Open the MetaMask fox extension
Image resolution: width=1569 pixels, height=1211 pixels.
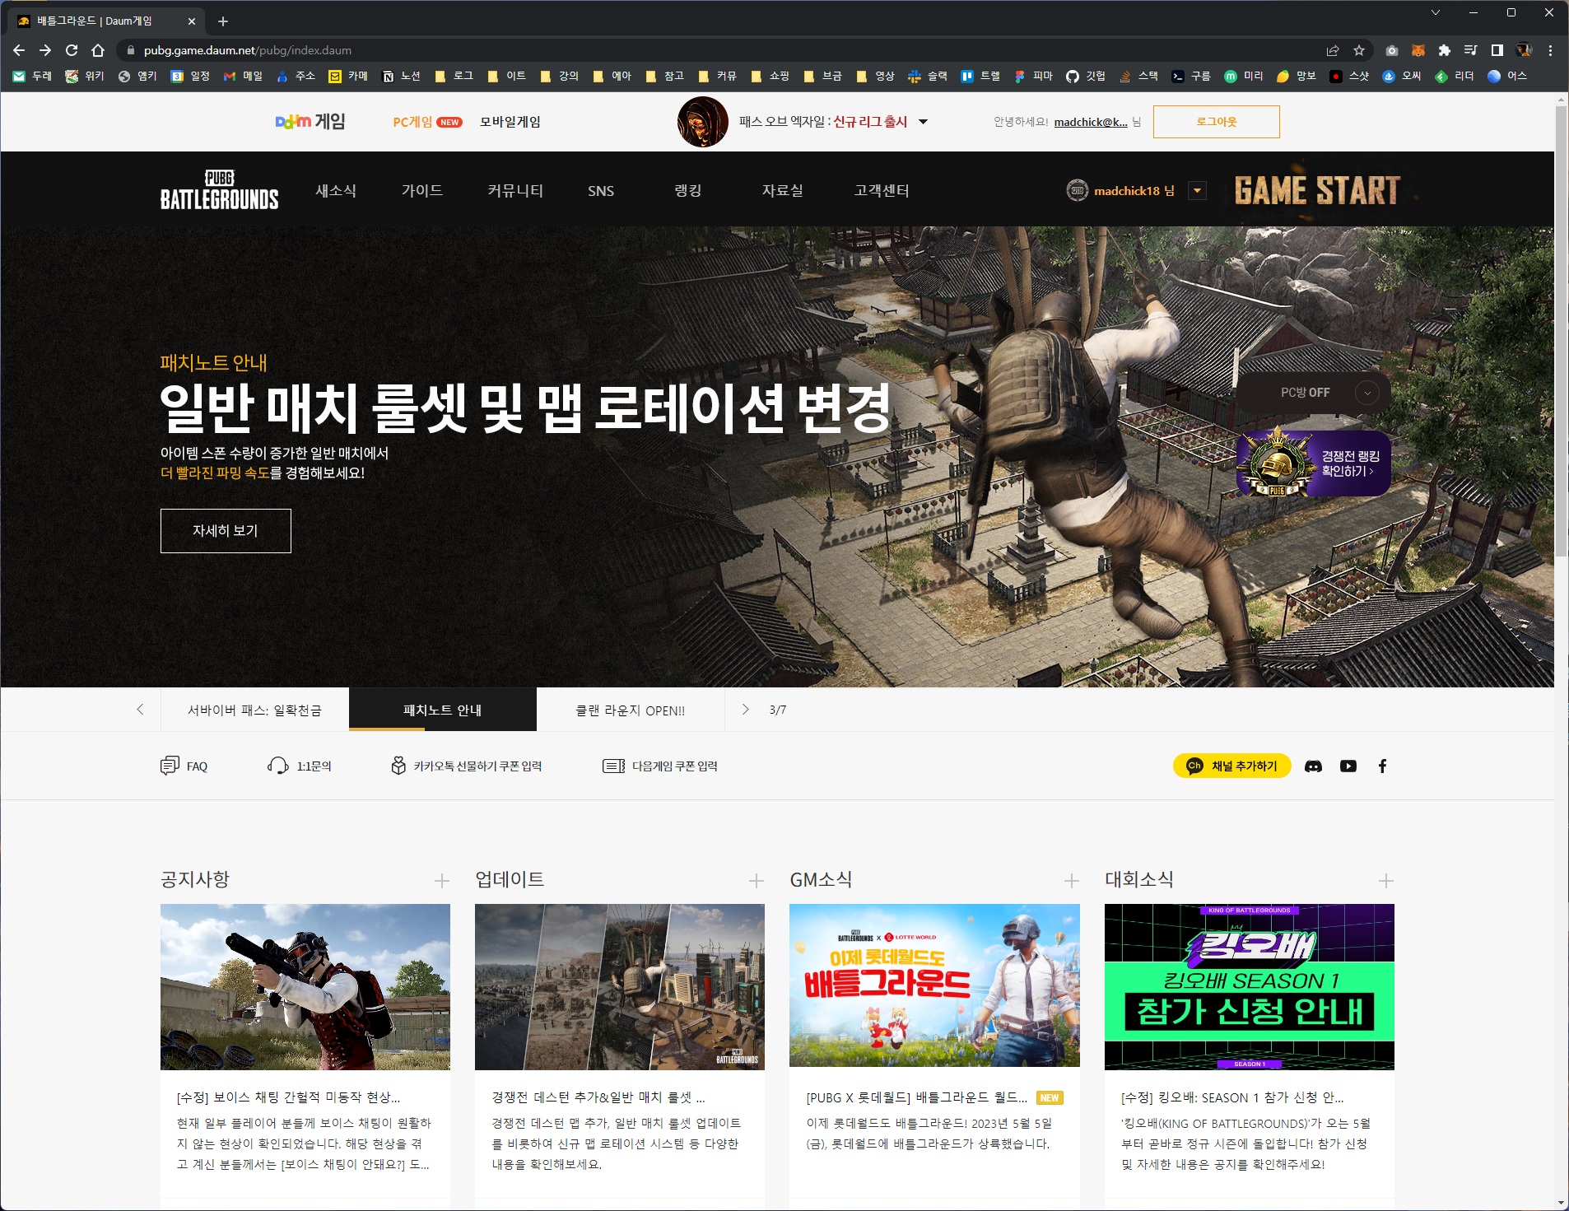pyautogui.click(x=1418, y=50)
